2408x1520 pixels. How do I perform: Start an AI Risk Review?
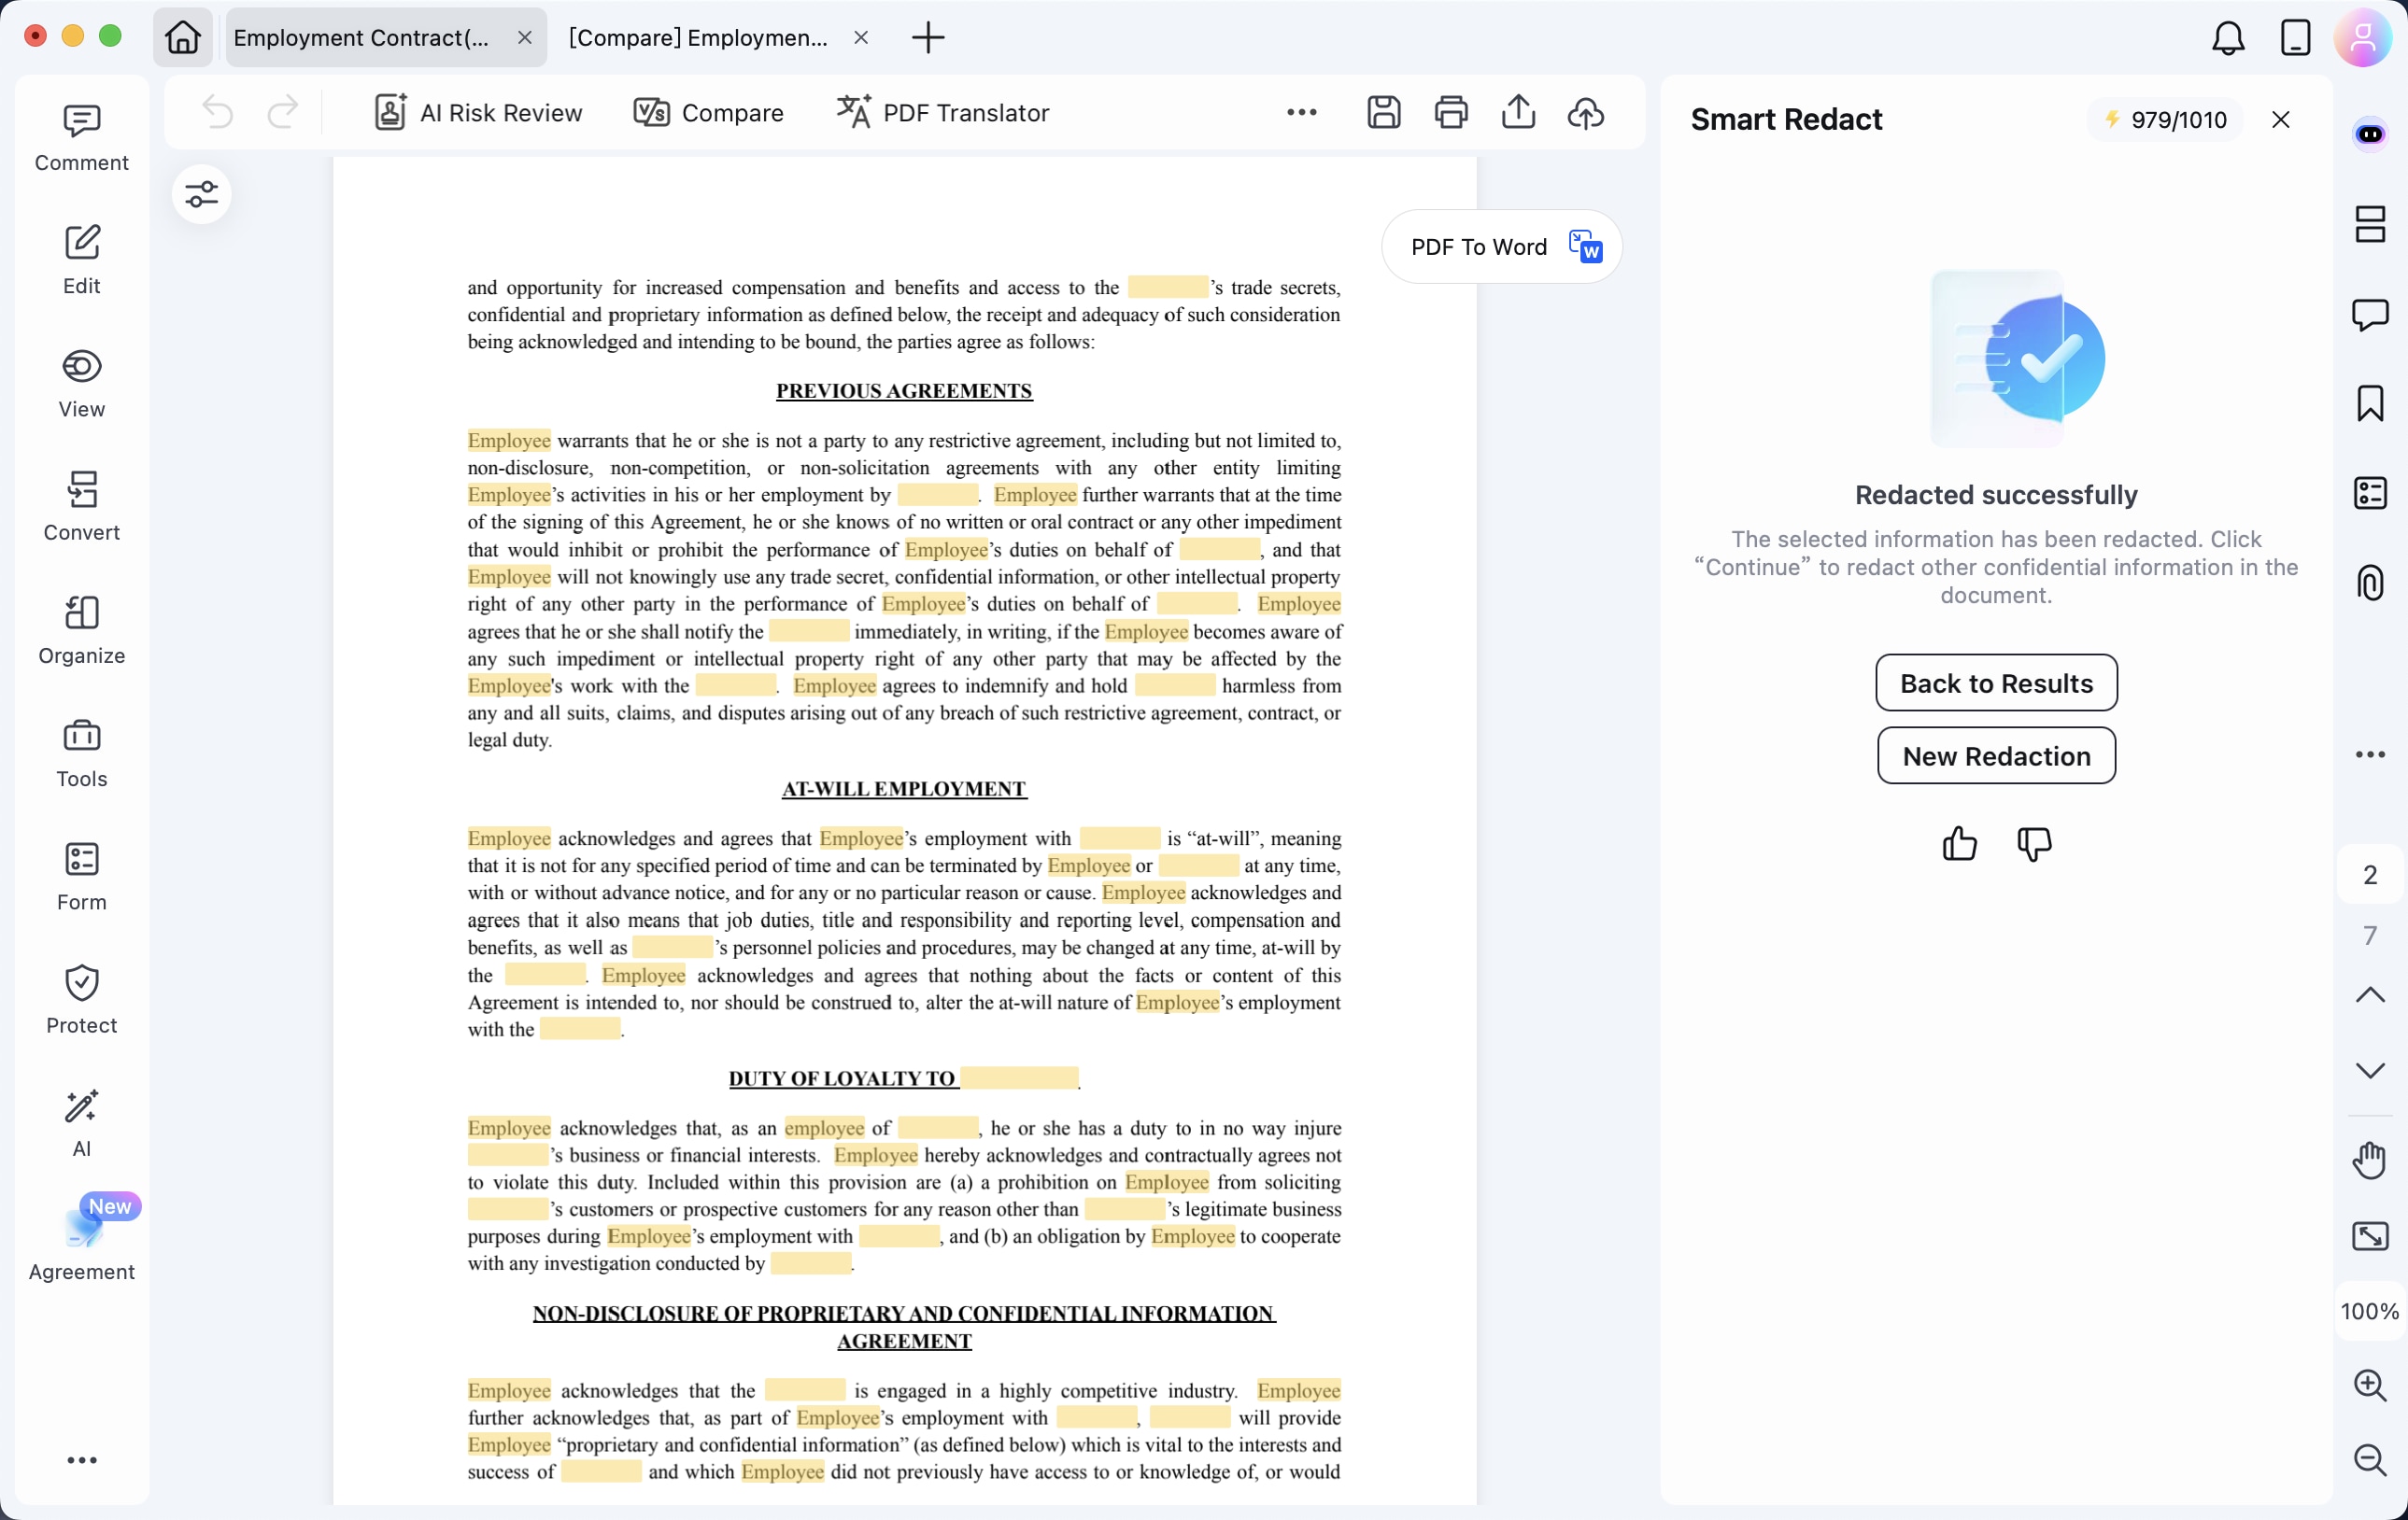coord(478,113)
